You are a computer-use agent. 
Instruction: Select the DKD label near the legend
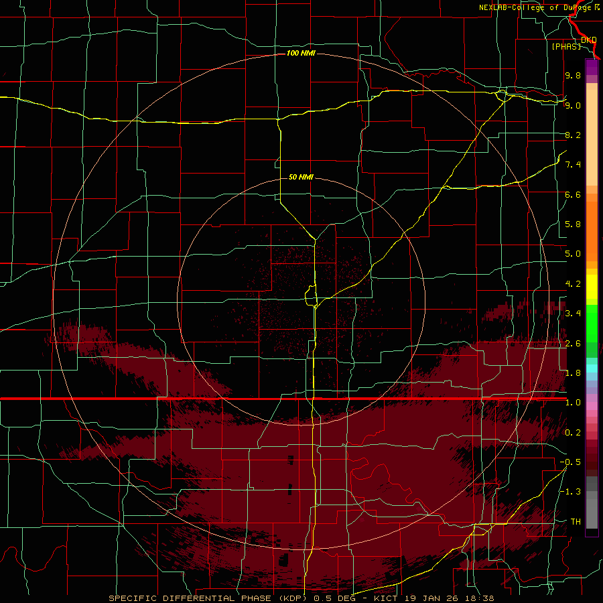588,40
